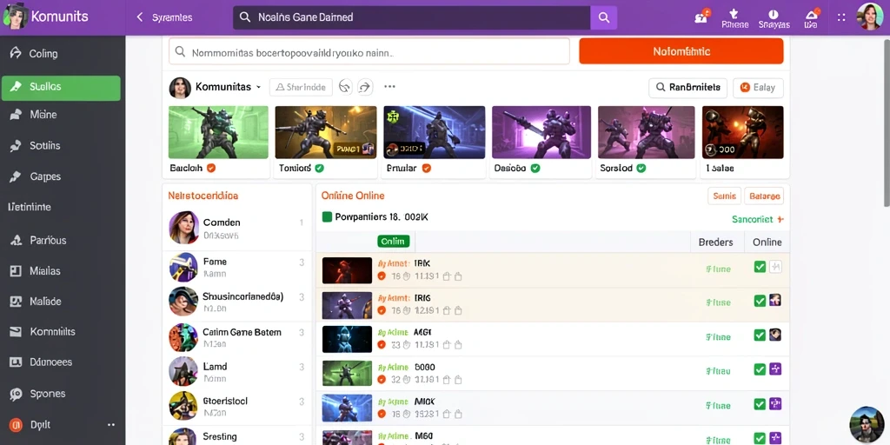Click the circular refresh icon beside Sharindde
Screen dimensions: 890x445
pos(345,87)
